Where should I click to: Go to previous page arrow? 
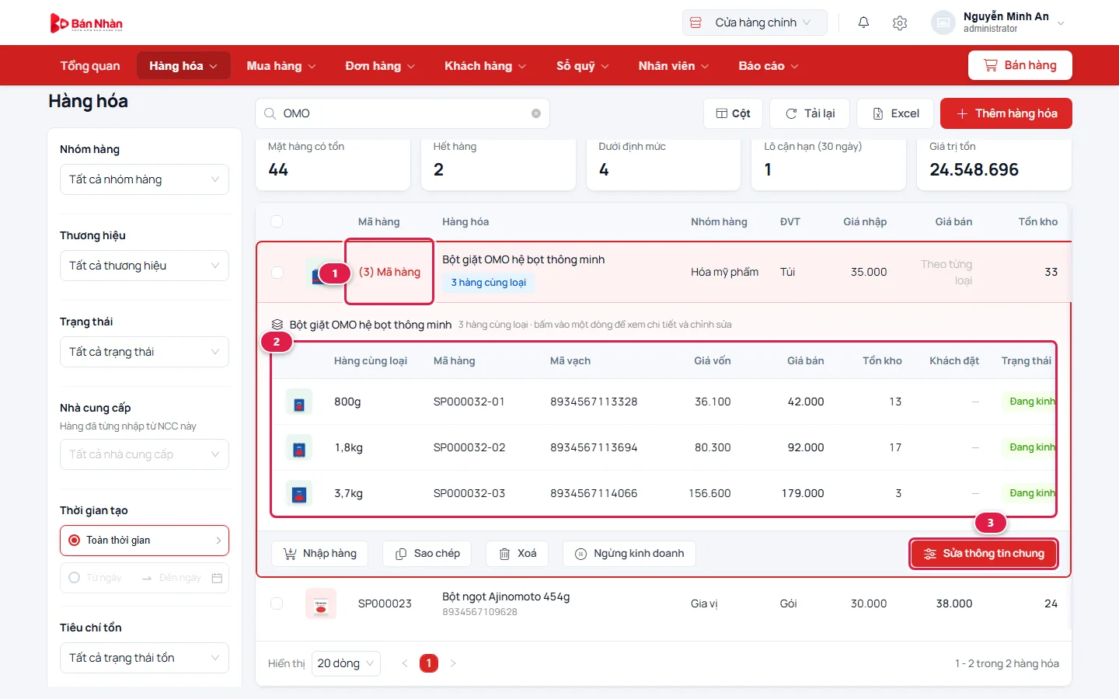[x=404, y=663]
